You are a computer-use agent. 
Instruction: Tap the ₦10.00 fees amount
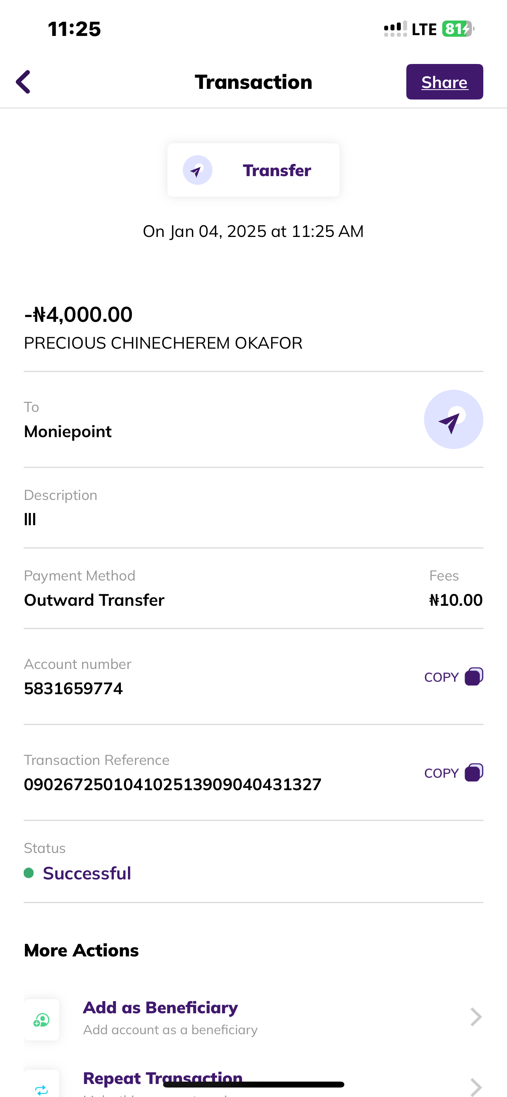pos(456,600)
